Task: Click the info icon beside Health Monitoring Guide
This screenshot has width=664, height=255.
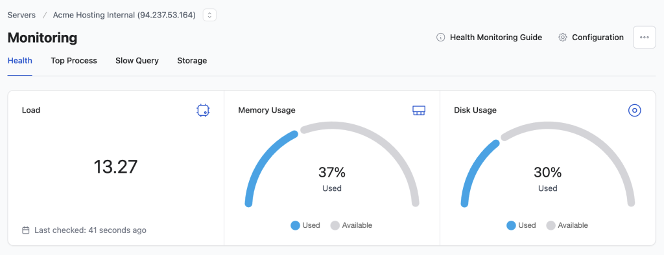Action: (x=440, y=37)
